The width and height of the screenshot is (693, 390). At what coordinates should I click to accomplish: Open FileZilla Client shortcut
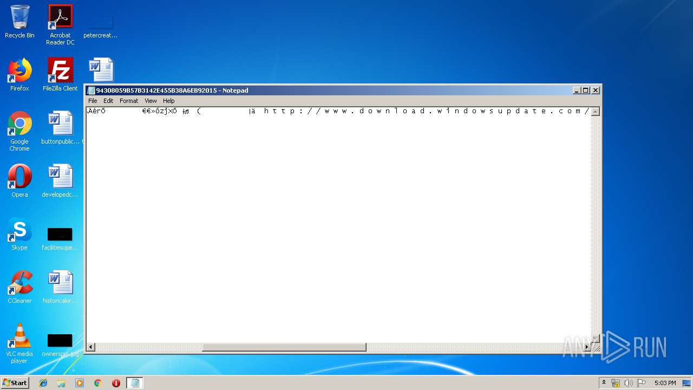coord(60,75)
